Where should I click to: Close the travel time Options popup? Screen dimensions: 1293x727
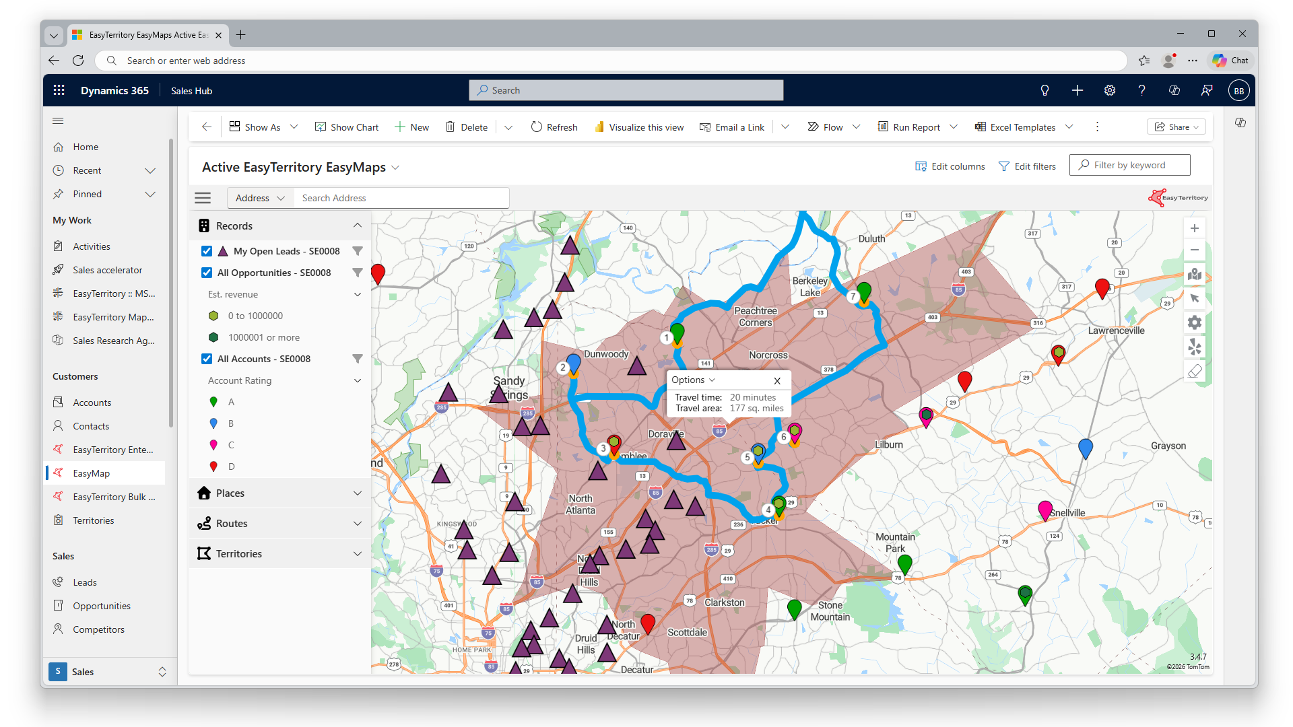point(777,380)
